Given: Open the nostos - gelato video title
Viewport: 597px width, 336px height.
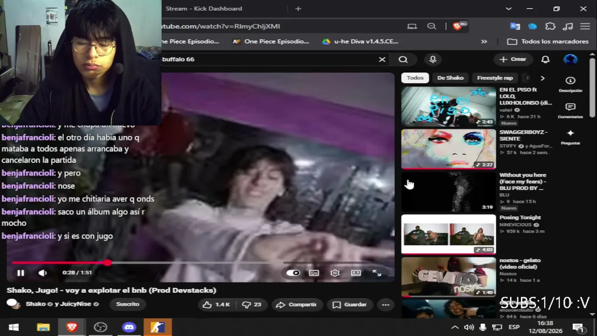Looking at the screenshot, I should [520, 264].
